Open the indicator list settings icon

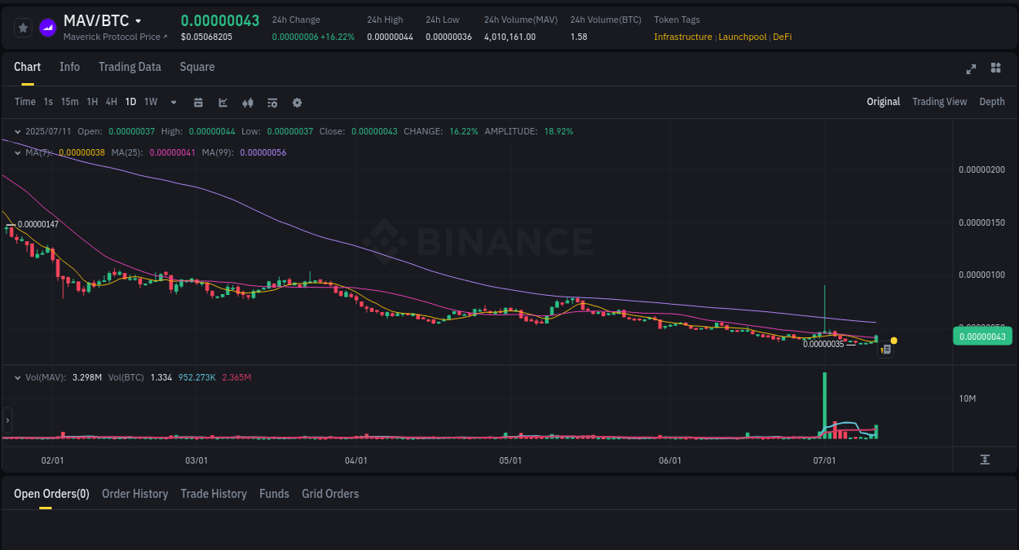[x=271, y=102]
